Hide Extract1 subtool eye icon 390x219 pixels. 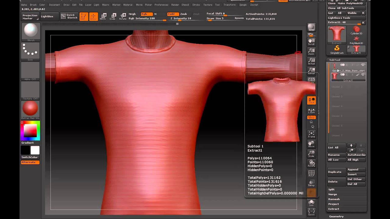click(363, 75)
